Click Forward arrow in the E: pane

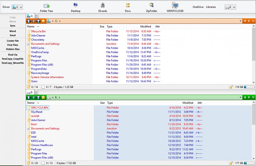33,97
